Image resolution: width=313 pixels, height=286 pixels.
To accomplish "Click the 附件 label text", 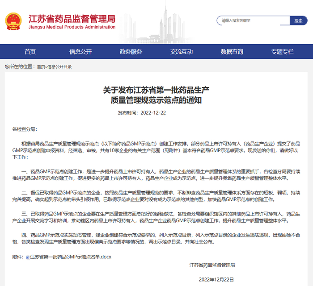I will 18,257.
